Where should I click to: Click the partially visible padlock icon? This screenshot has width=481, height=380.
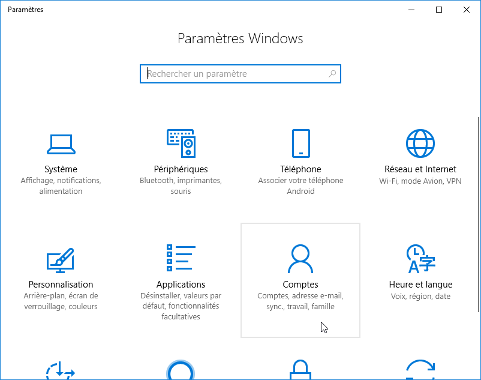coord(300,370)
